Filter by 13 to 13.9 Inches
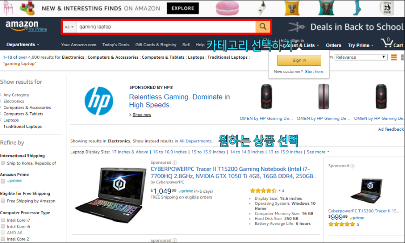 [x=285, y=152]
